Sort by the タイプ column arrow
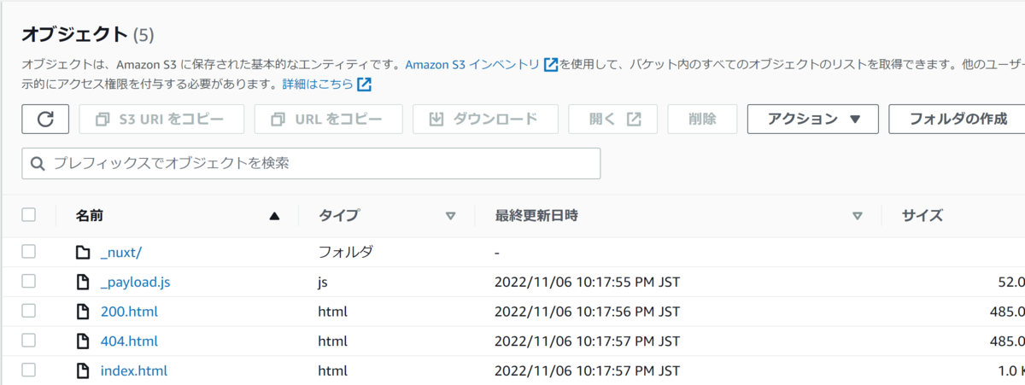 [x=450, y=216]
